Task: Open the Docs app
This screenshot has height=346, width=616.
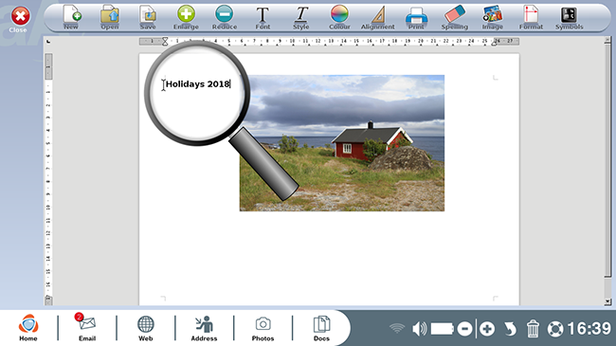Action: [321, 328]
